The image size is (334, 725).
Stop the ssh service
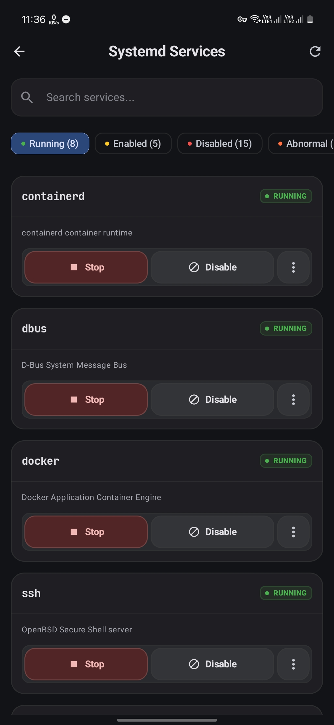click(x=86, y=664)
